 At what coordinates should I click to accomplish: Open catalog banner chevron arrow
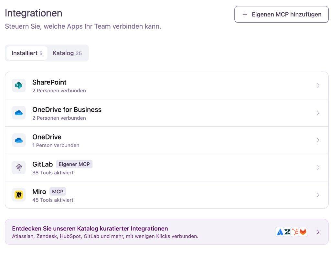point(318,232)
